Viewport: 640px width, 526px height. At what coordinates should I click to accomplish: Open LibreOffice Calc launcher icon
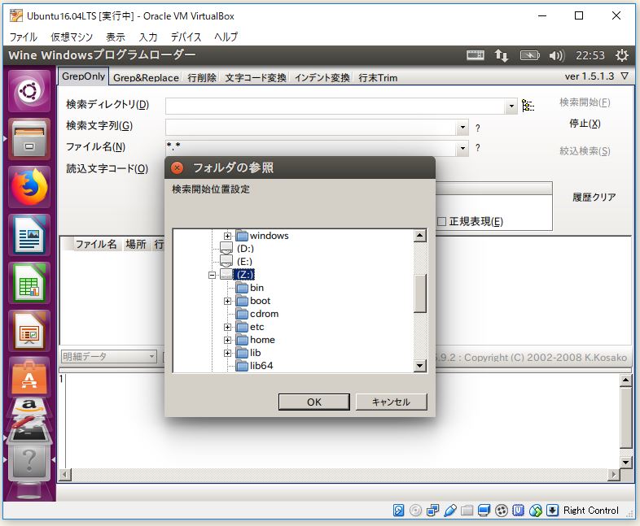tap(29, 283)
